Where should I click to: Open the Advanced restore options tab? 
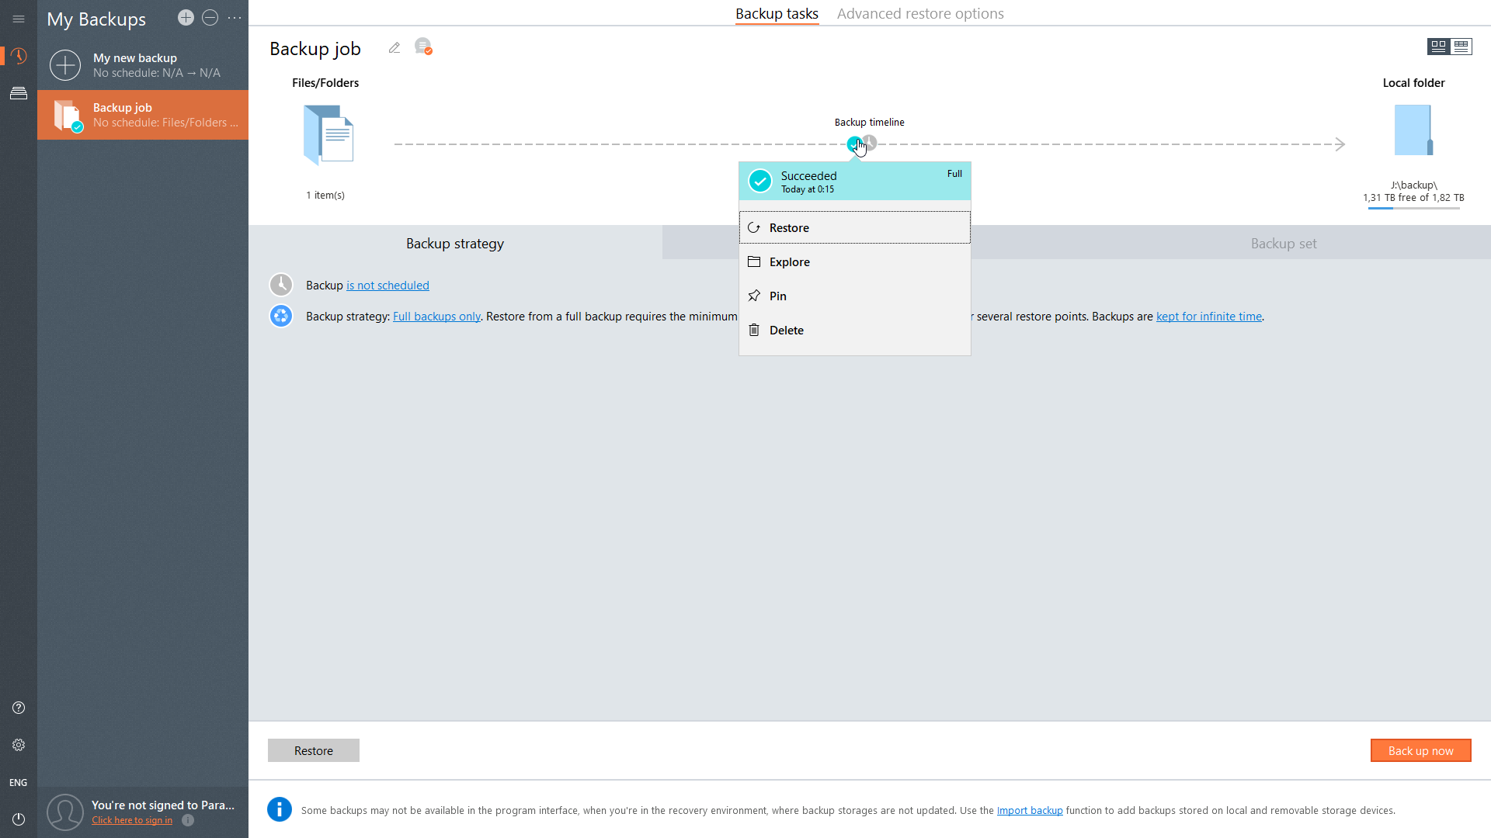(919, 14)
